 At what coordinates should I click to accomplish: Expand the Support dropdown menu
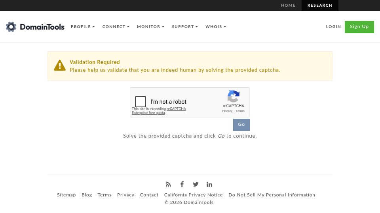click(185, 26)
